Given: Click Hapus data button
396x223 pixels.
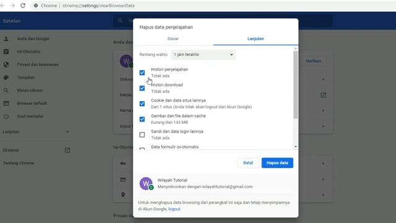Looking at the screenshot, I should [277, 163].
